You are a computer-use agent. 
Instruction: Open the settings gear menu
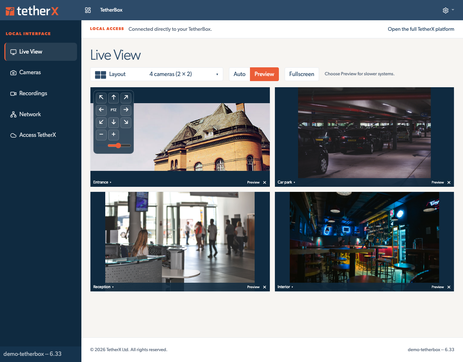(448, 10)
